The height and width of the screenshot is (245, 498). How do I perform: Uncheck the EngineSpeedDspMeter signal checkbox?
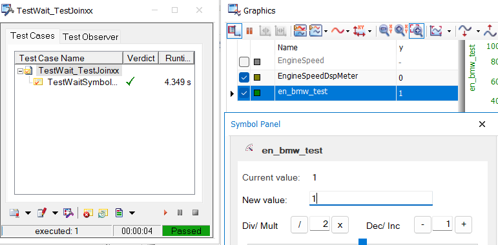[244, 77]
